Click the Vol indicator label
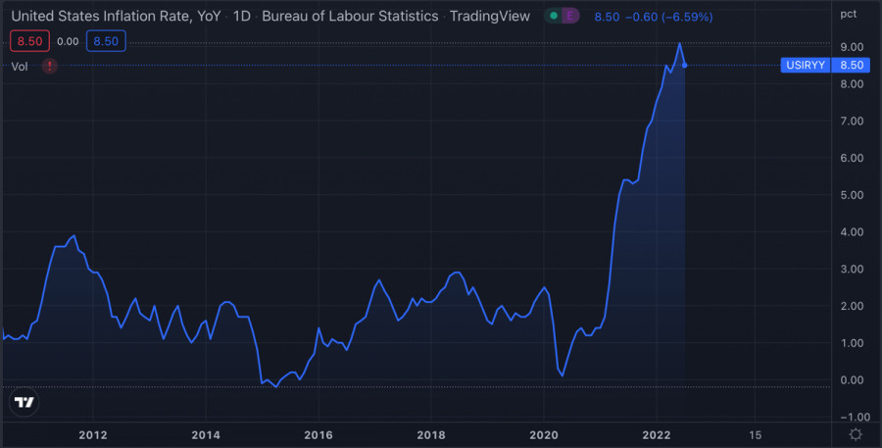 20,67
